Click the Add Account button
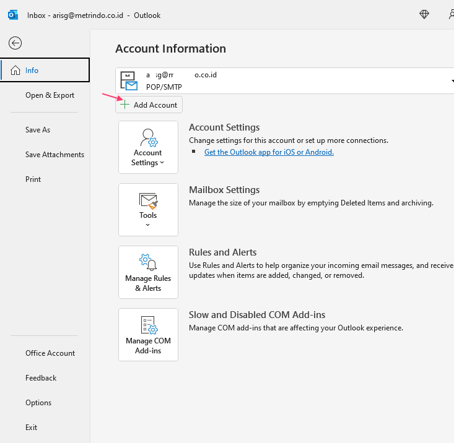Screen dimensions: 454x443 tap(149, 105)
